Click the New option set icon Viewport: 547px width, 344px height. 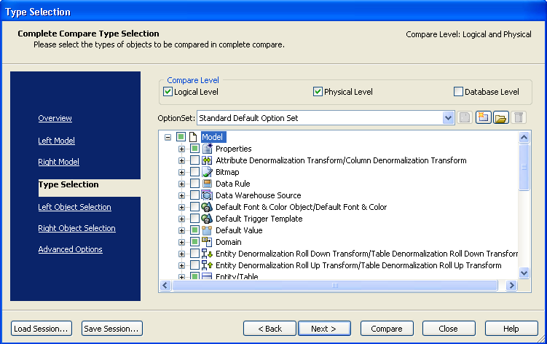pos(483,118)
